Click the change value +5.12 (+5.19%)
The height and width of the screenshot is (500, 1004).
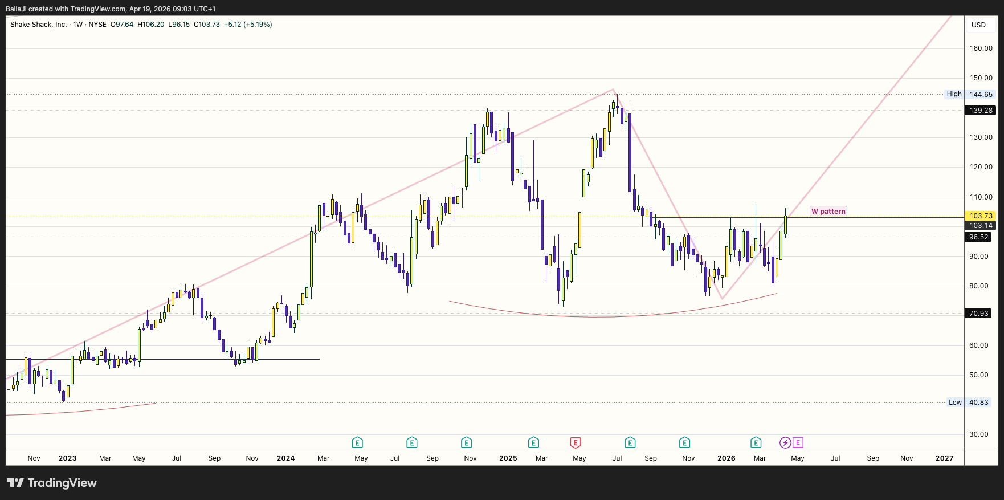pyautogui.click(x=248, y=25)
